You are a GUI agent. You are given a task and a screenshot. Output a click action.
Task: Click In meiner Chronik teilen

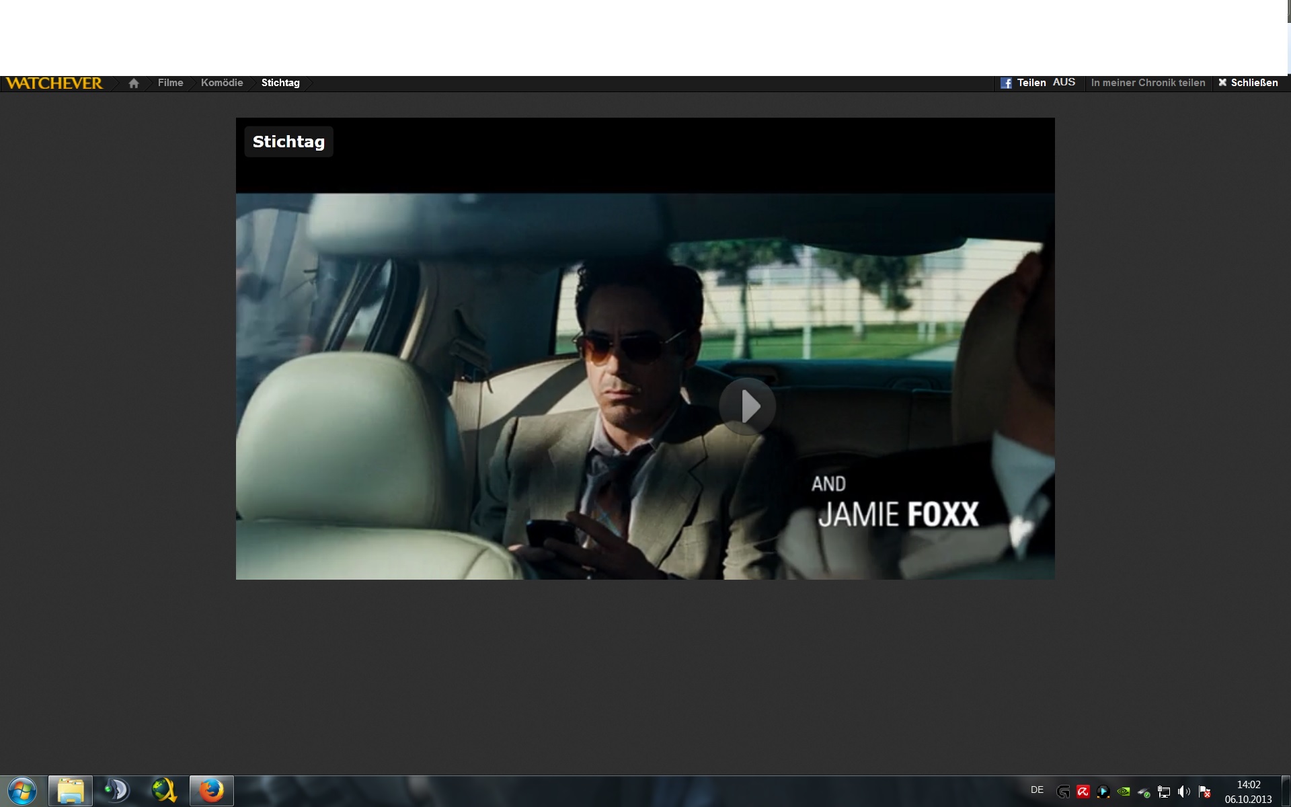pyautogui.click(x=1148, y=83)
